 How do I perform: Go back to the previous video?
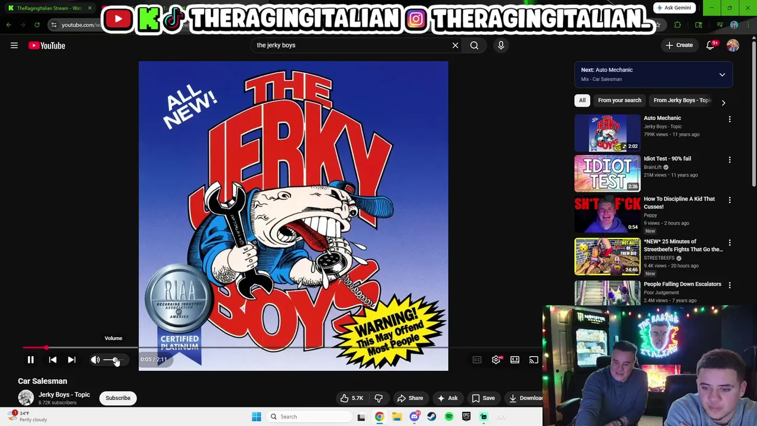point(53,360)
